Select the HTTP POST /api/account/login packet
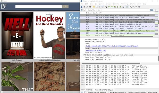Image resolution: width=159 pixels, height=93 pixels. click(117, 31)
